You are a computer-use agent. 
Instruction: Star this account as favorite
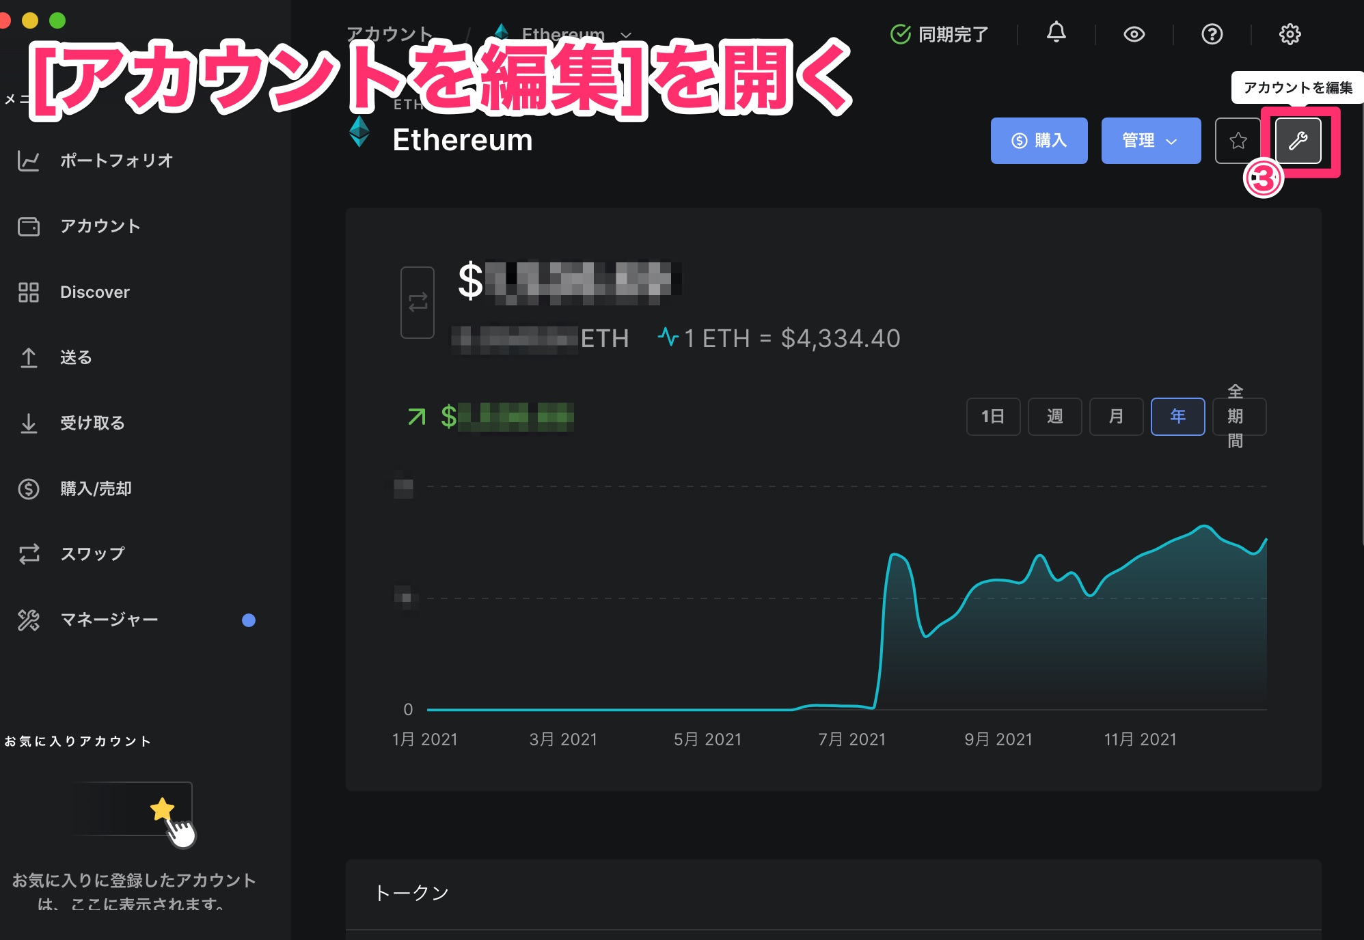[x=1238, y=141]
